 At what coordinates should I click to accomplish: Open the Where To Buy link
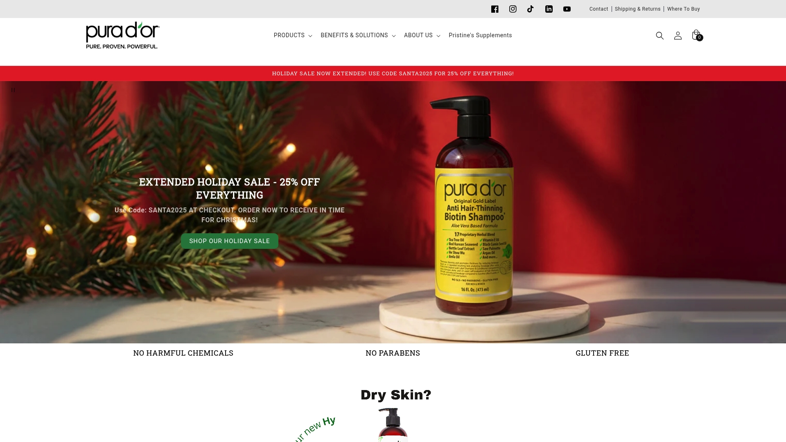(x=683, y=9)
